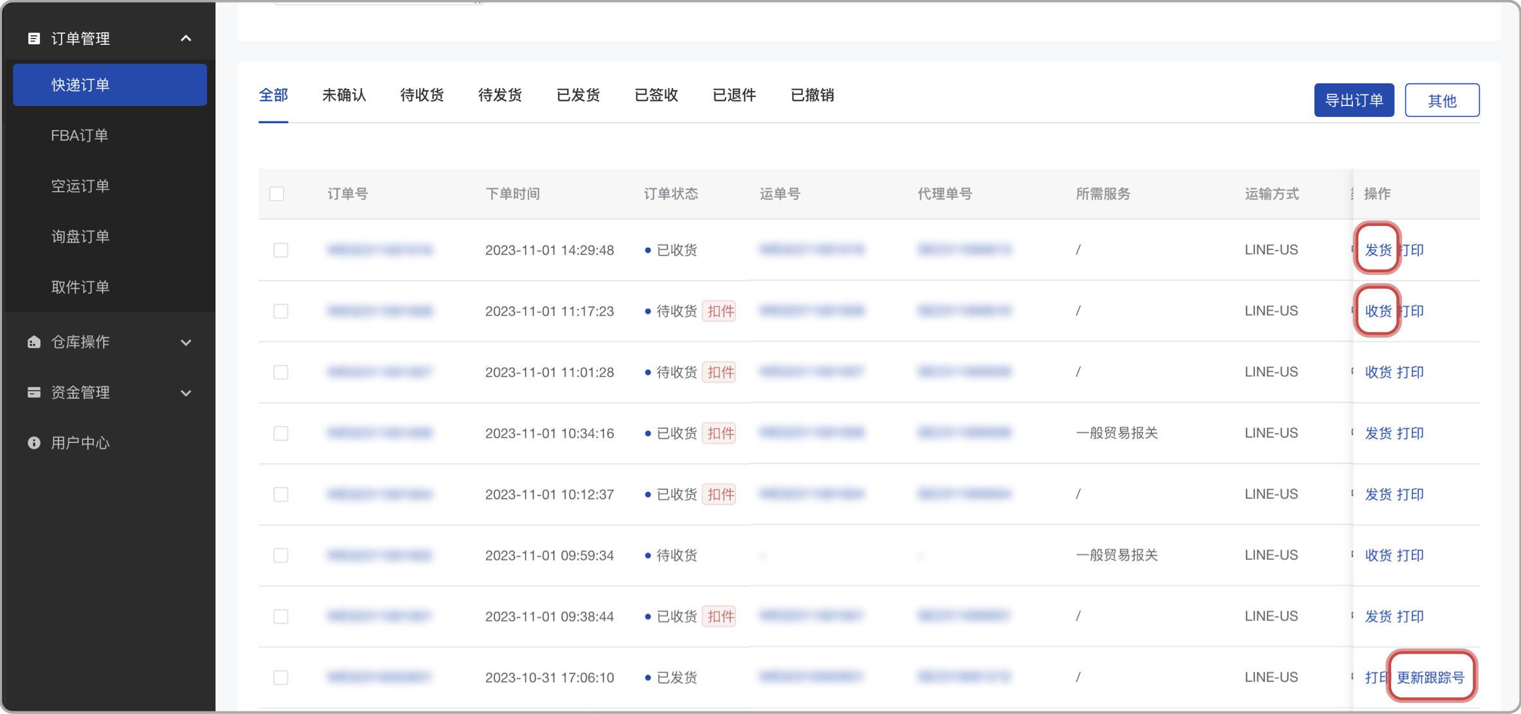1521x714 pixels.
Task: Click the 订单管理 list icon in sidebar
Action: click(34, 39)
